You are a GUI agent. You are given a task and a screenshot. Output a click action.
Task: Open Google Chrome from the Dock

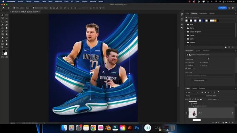click(x=93, y=128)
